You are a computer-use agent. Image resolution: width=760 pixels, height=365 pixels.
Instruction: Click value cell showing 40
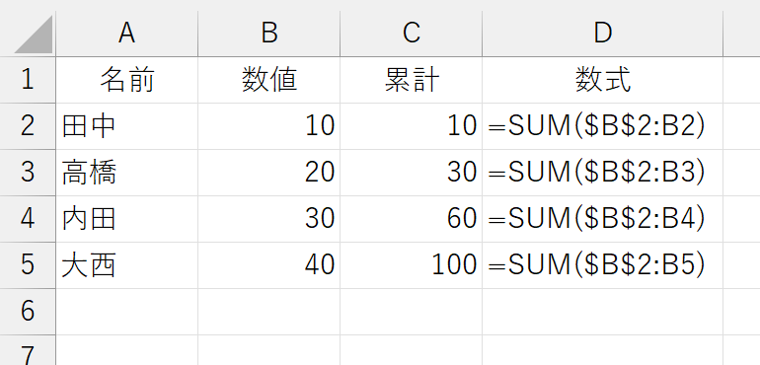tap(269, 265)
